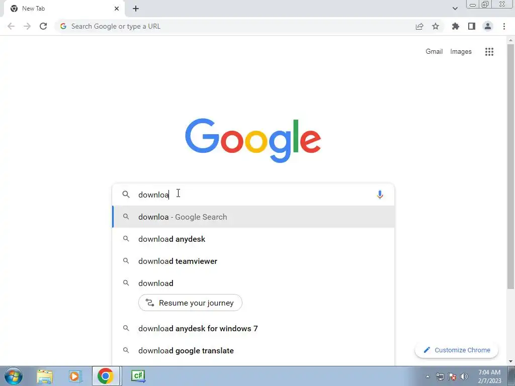Click the vertical page scrollbar

pos(510,167)
